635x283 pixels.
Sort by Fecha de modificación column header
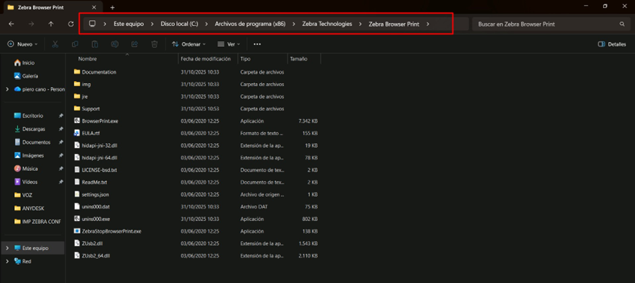pos(206,59)
